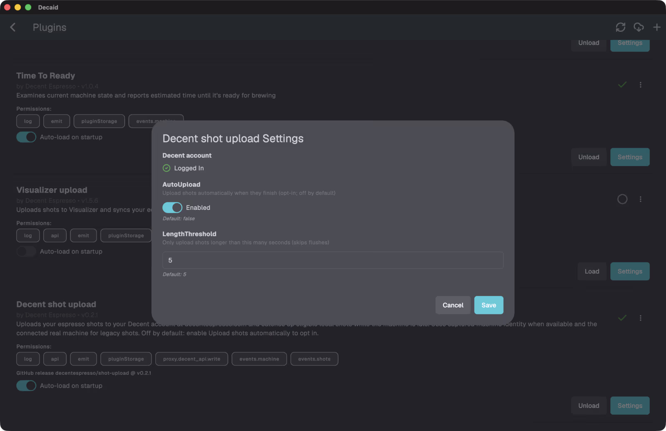Go back with the Plugins back arrow

pos(13,27)
